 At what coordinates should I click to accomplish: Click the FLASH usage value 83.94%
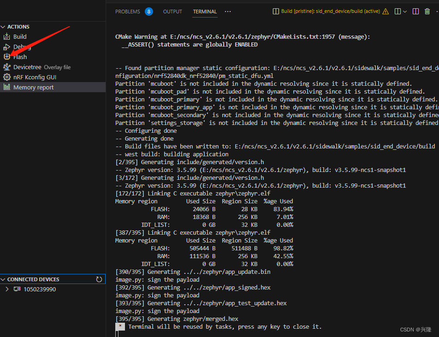tap(283, 209)
